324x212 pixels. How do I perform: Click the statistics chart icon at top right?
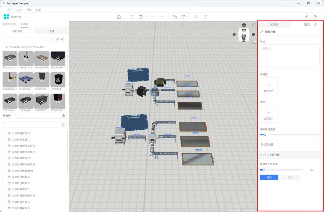(x=306, y=17)
